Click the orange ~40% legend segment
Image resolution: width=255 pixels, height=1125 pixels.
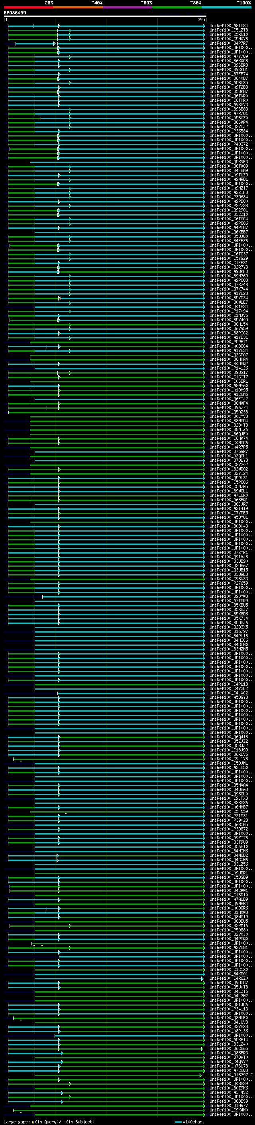78,7
